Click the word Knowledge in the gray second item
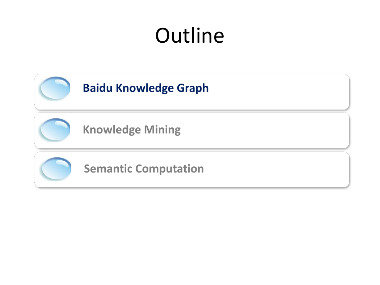 pyautogui.click(x=112, y=130)
